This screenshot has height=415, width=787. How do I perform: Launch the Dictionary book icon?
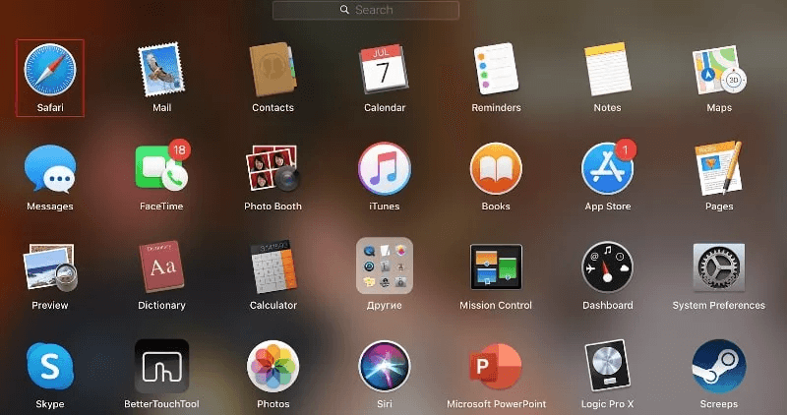coord(161,267)
